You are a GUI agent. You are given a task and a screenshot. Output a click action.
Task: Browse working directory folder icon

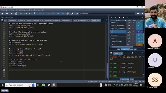click(138, 14)
